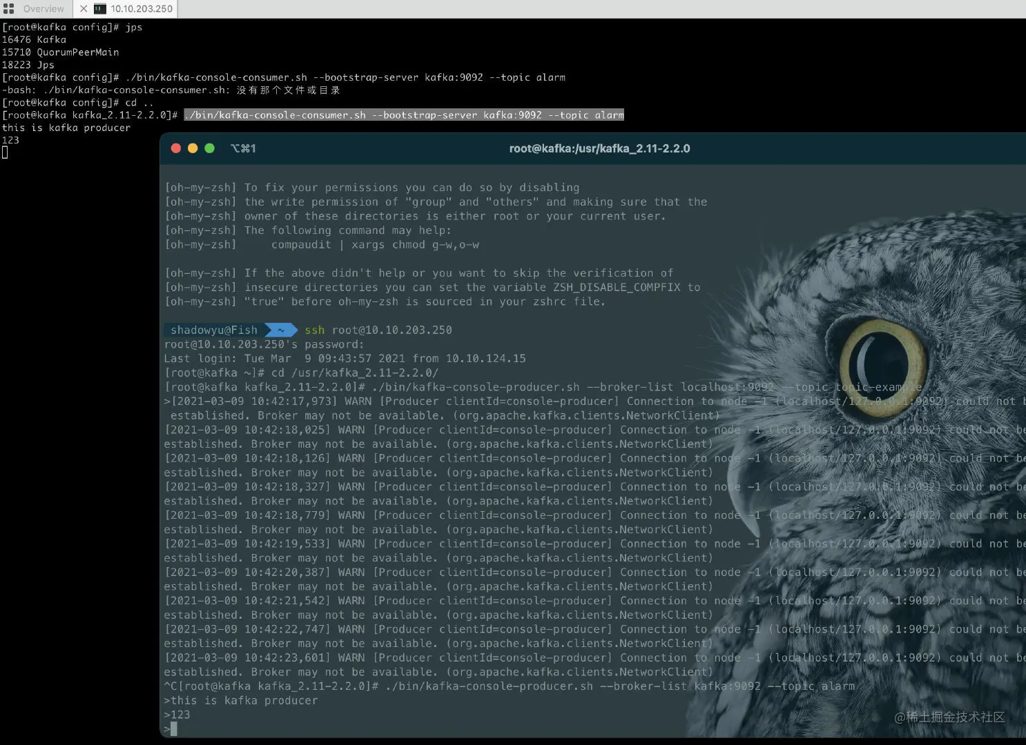1026x745 pixels.
Task: Click the cursor at the final '>' producer prompt
Action: pyautogui.click(x=173, y=729)
